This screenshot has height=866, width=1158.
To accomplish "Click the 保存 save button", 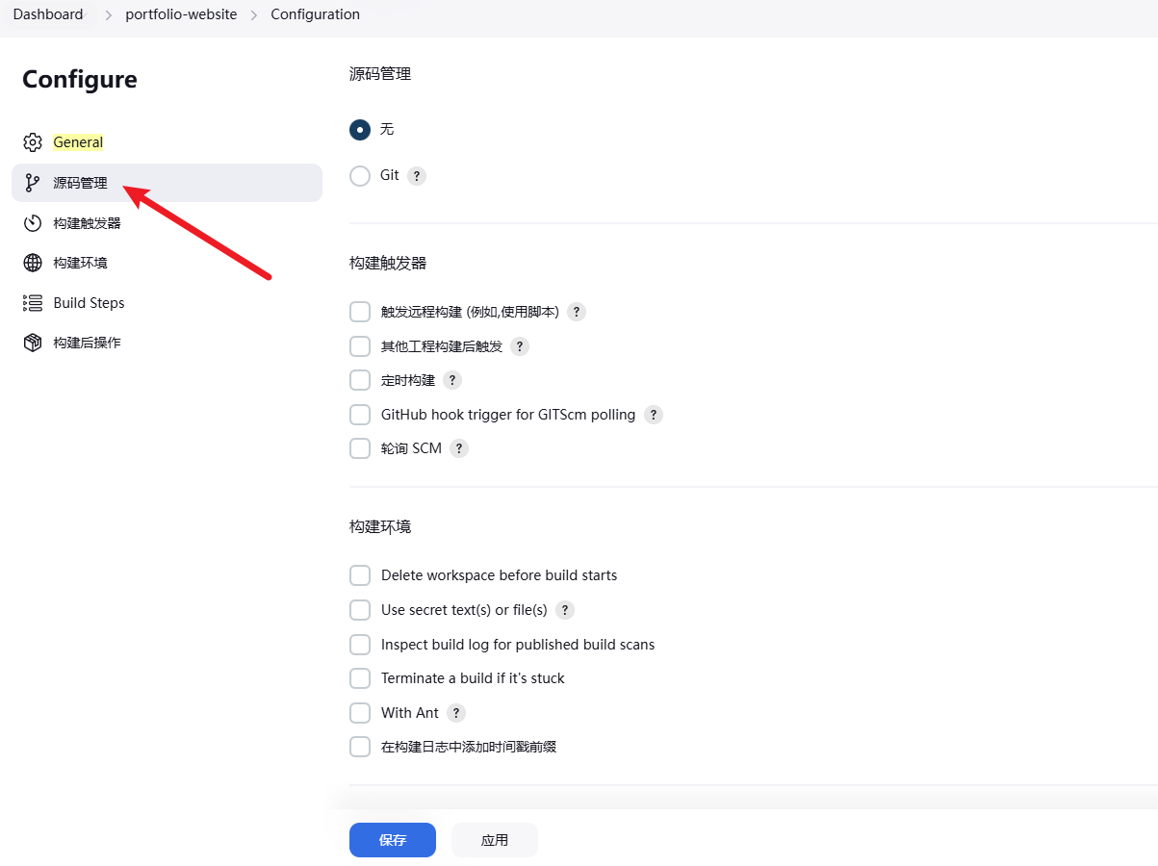I will coord(392,840).
